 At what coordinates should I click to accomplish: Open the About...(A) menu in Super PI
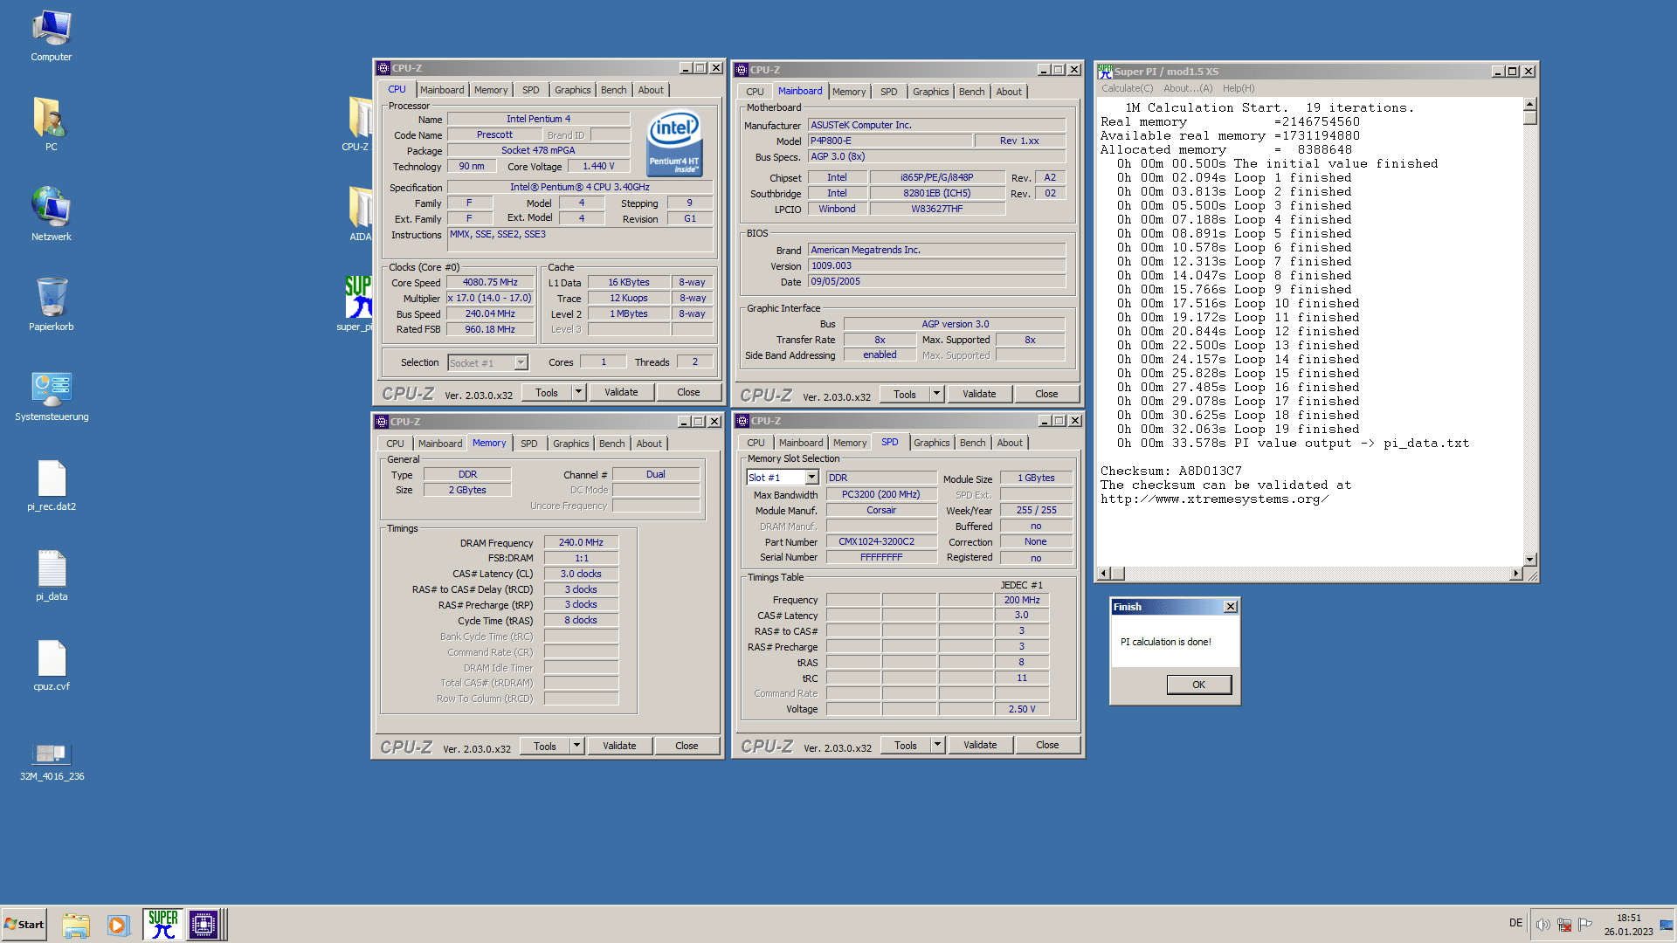pyautogui.click(x=1188, y=88)
